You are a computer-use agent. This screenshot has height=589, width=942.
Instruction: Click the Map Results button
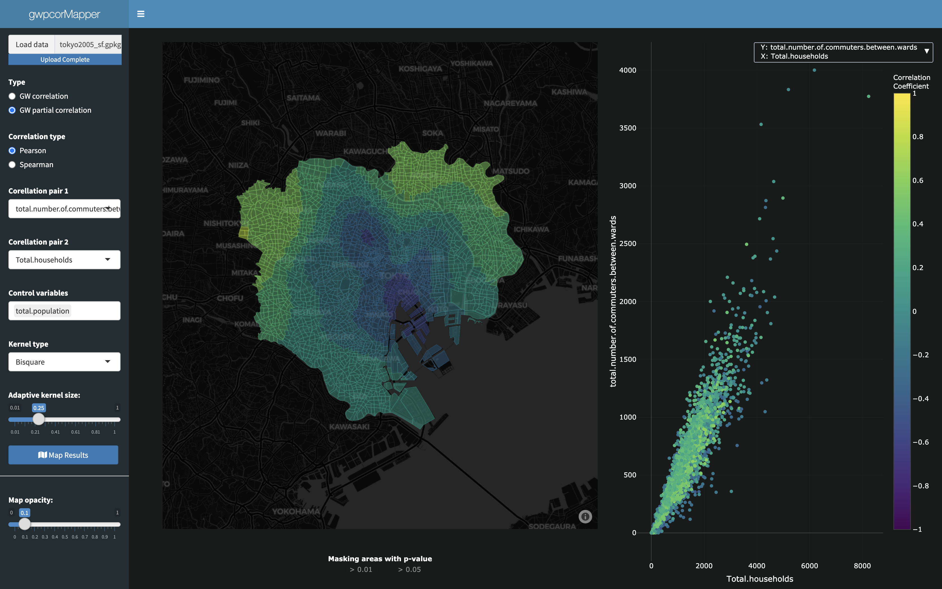63,455
